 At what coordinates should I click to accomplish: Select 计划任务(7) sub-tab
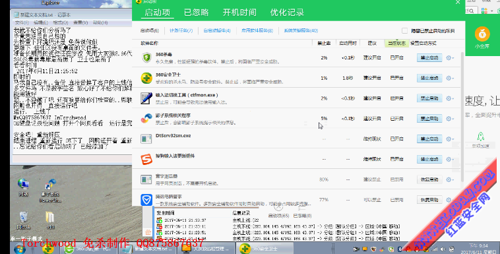click(181, 30)
